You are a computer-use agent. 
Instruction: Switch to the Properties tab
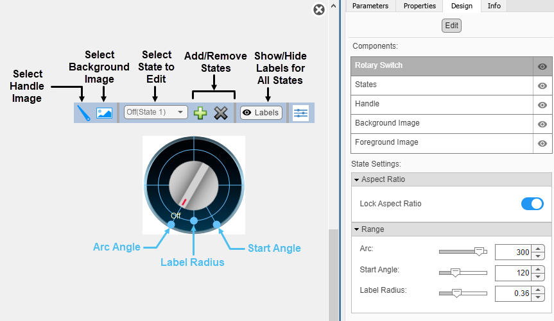420,6
